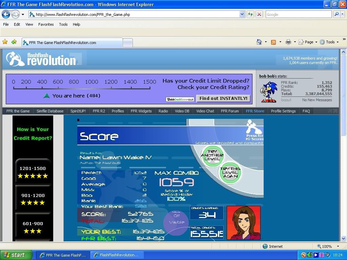This screenshot has height=260, width=347.
Task: Click the RSS feeds icon
Action: 273,42
